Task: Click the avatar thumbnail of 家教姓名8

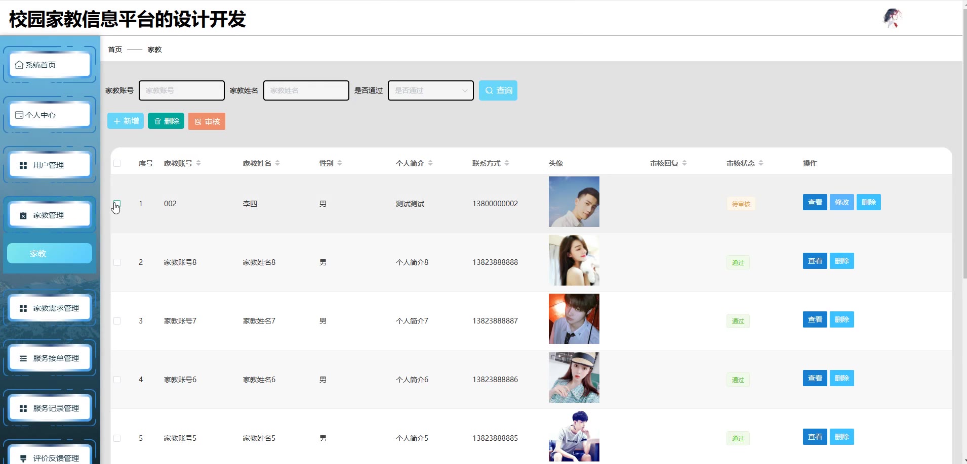Action: (574, 260)
